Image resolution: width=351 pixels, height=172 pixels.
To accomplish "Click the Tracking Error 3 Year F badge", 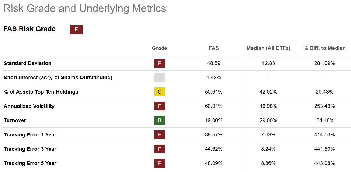I will (159, 149).
